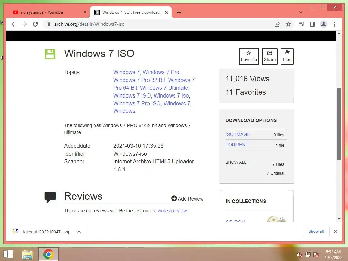The width and height of the screenshot is (348, 261).
Task: Click the Share button on the item
Action: click(x=269, y=56)
